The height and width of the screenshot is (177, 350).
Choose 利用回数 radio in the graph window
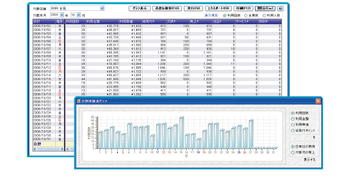(x=293, y=113)
